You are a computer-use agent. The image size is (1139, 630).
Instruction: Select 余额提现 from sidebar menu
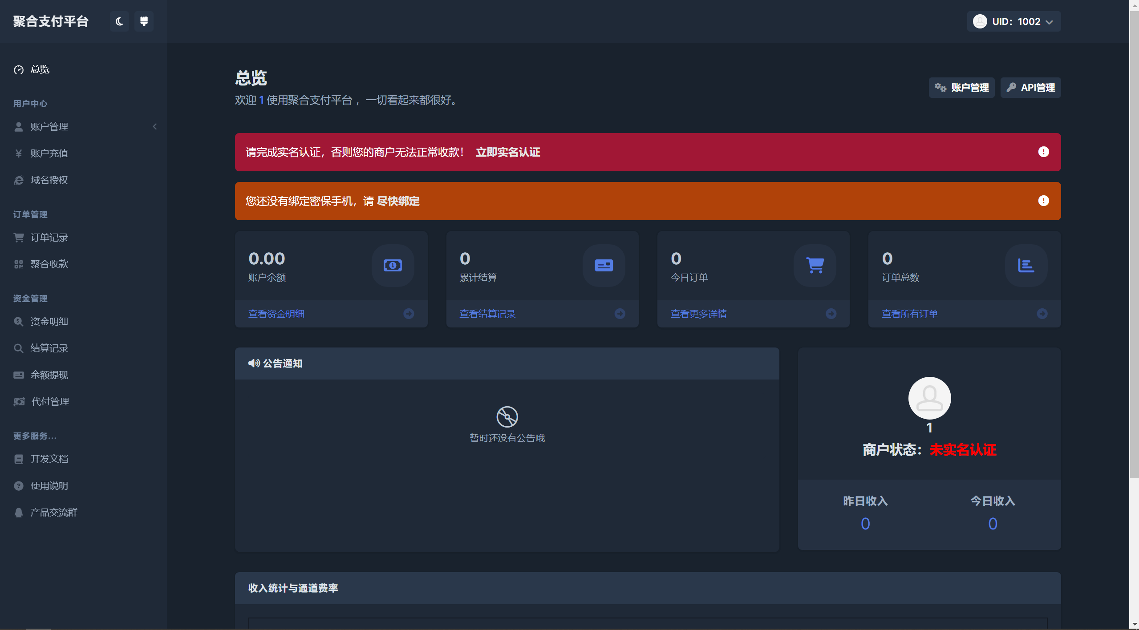pos(50,375)
